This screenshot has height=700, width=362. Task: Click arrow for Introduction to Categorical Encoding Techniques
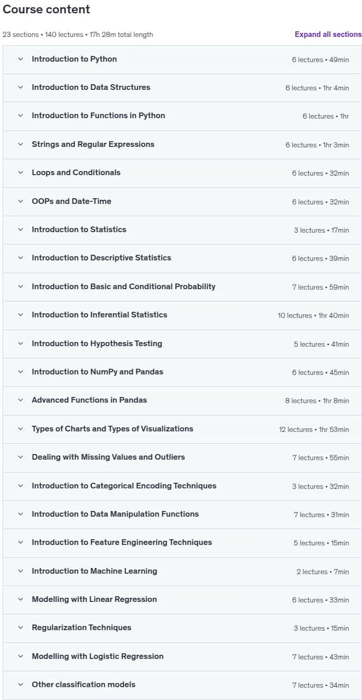coord(21,486)
